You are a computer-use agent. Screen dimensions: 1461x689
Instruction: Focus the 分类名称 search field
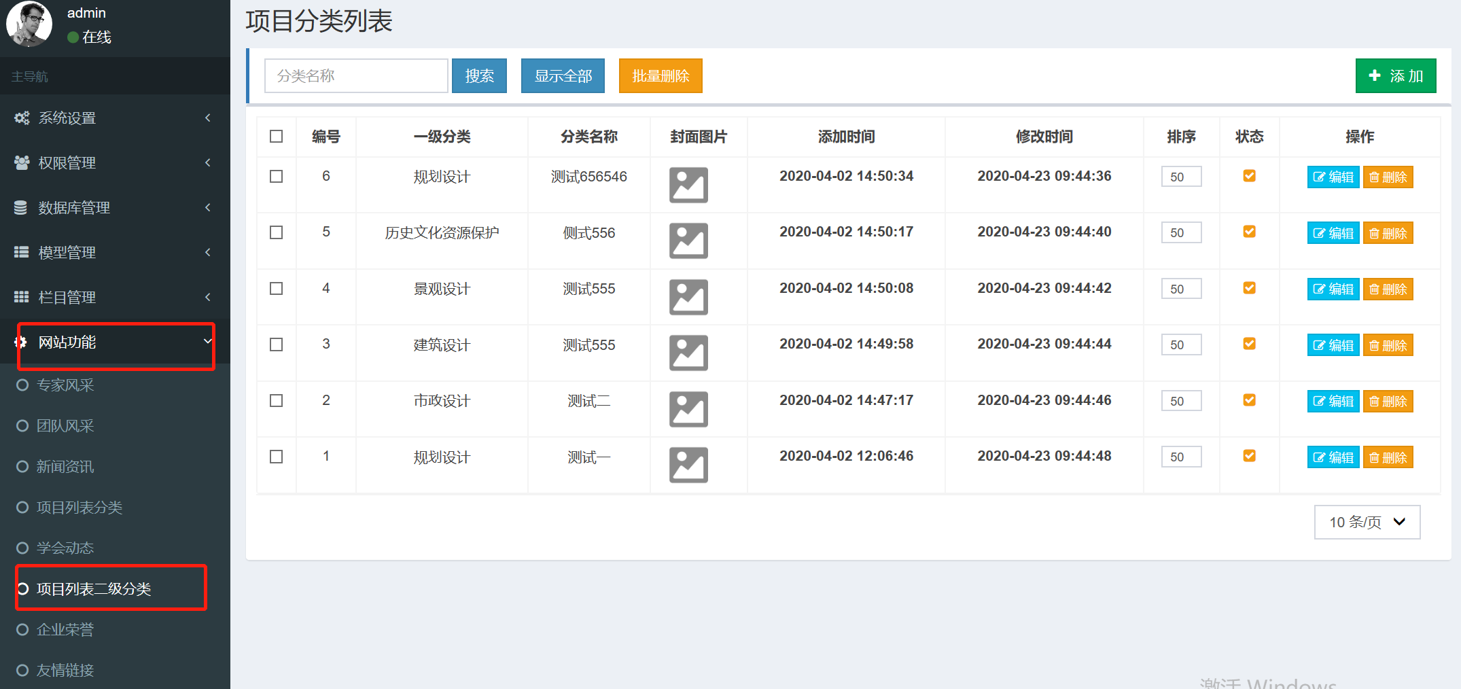point(356,75)
